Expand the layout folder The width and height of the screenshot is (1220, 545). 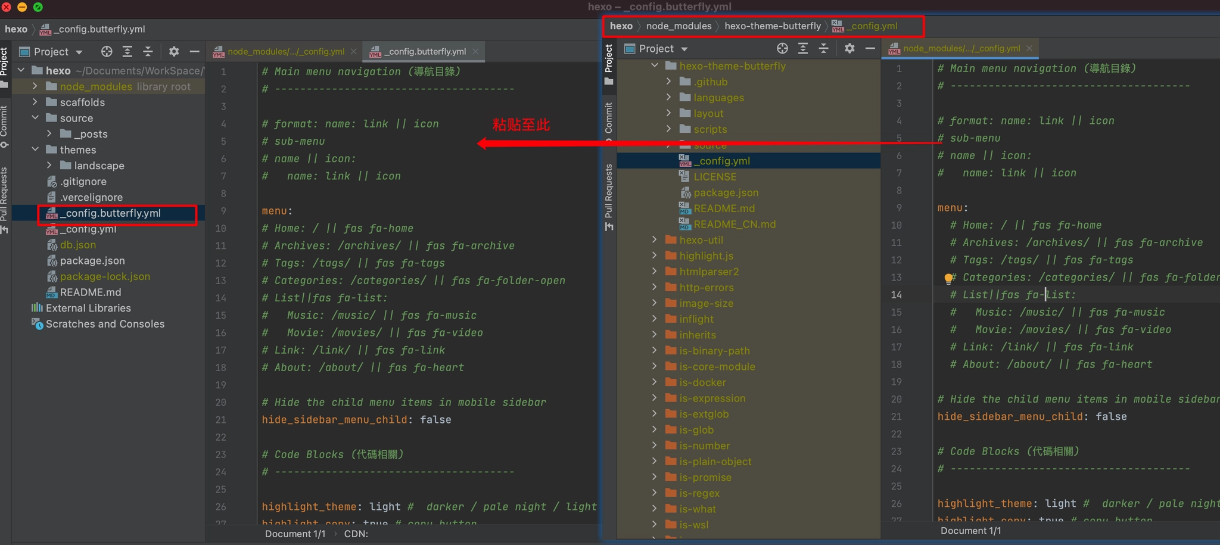pos(669,113)
